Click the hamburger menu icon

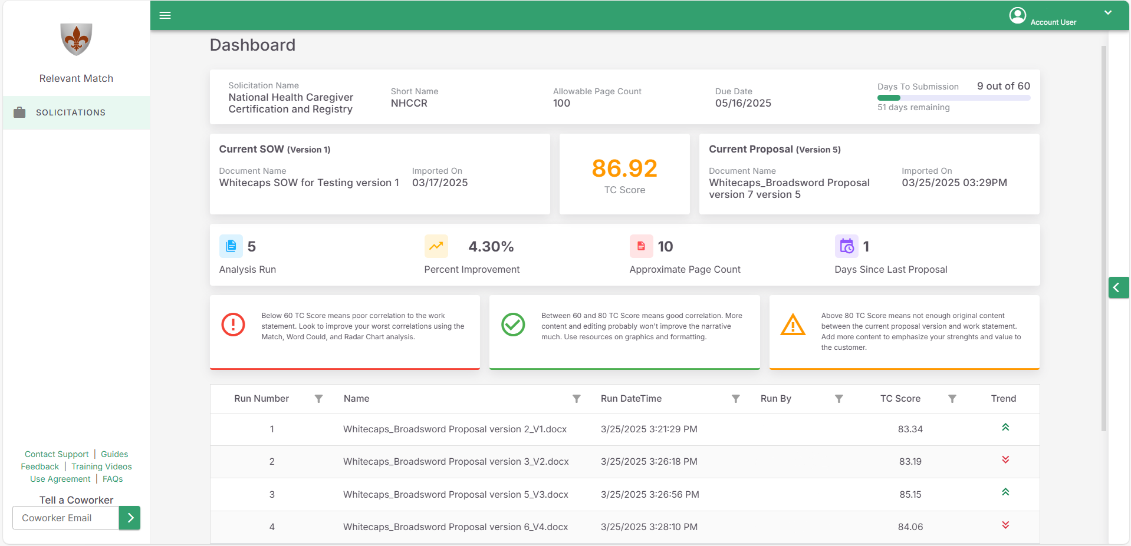165,15
